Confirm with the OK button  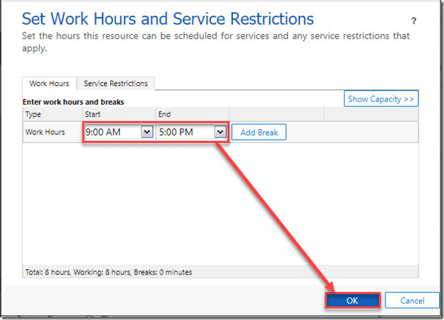point(352,301)
